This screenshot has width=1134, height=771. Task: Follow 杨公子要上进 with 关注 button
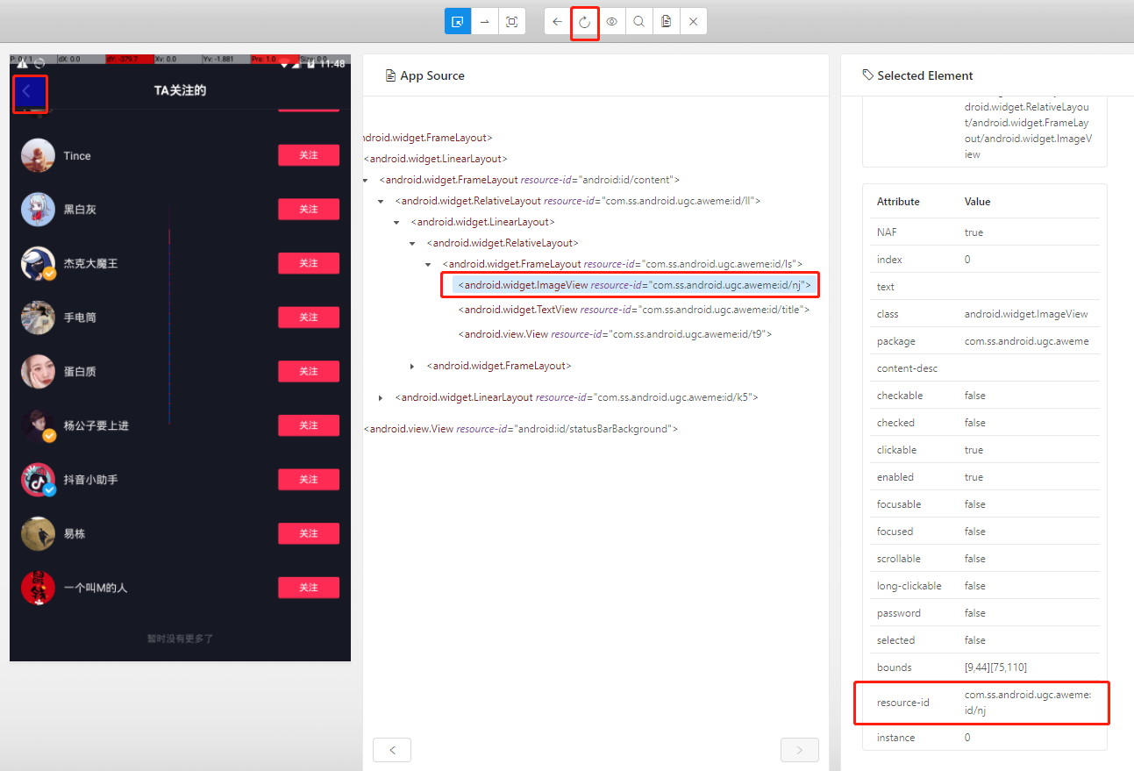(x=309, y=425)
